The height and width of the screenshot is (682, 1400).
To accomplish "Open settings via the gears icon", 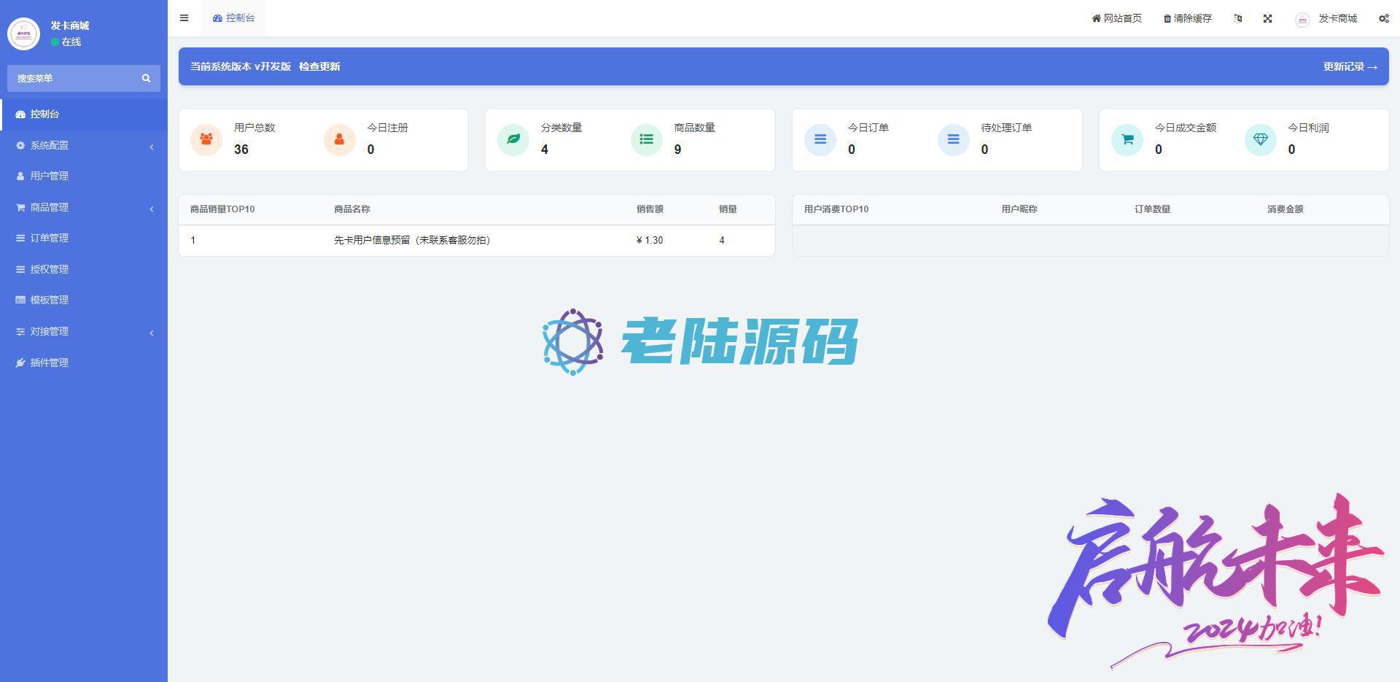I will point(1383,18).
